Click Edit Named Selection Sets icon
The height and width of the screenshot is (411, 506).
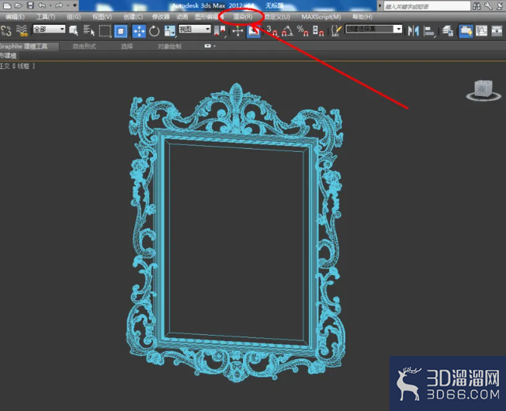[336, 31]
